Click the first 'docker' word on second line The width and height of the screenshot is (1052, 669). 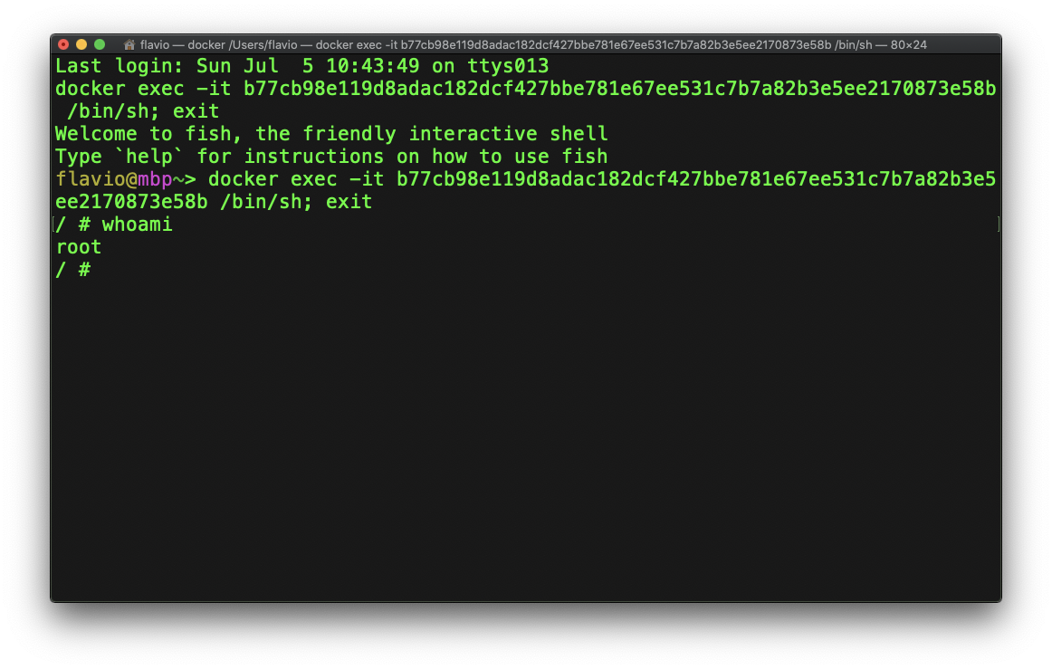[91, 89]
